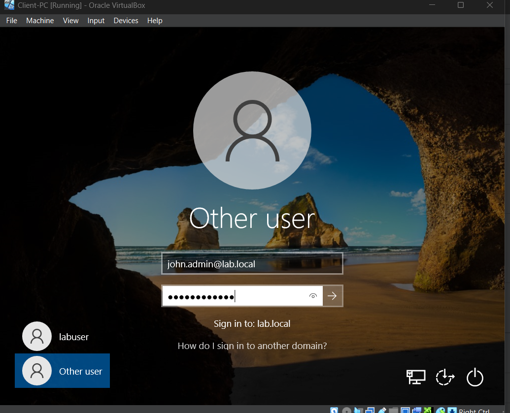The height and width of the screenshot is (413, 510).
Task: Click the network connection icon on login screen
Action: [x=416, y=377]
